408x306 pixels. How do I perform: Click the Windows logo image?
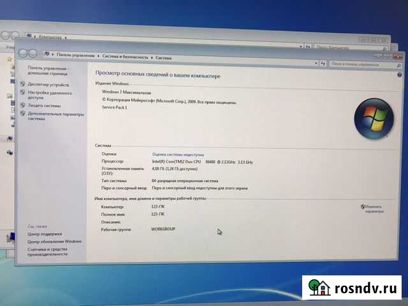coord(374,117)
